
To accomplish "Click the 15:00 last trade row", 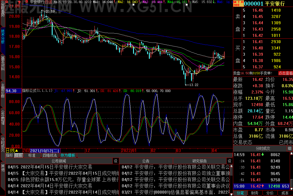I will [x=261, y=186].
